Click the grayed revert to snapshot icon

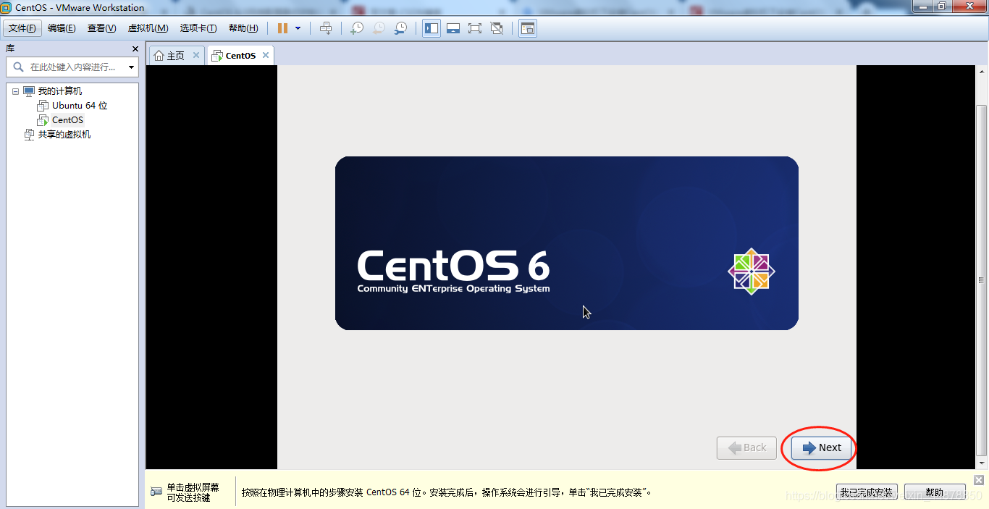pos(379,28)
